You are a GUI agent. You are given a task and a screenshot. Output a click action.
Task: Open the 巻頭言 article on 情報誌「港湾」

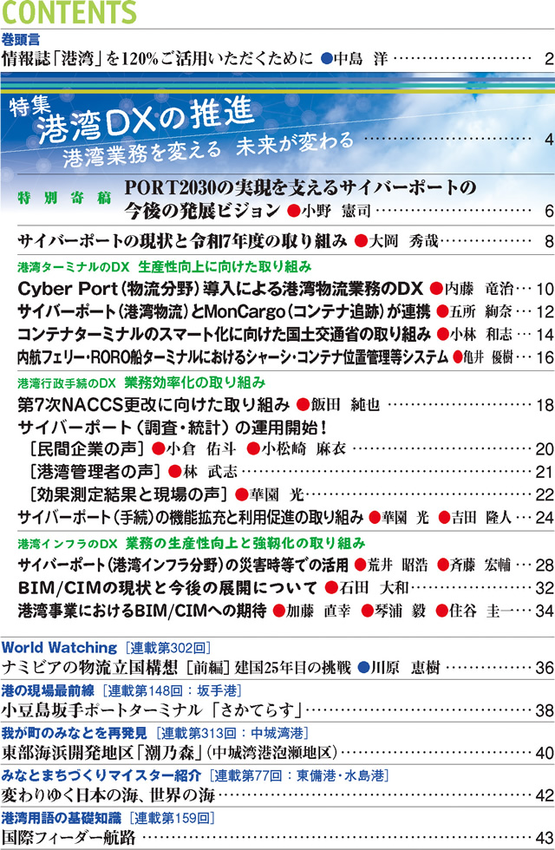(156, 60)
